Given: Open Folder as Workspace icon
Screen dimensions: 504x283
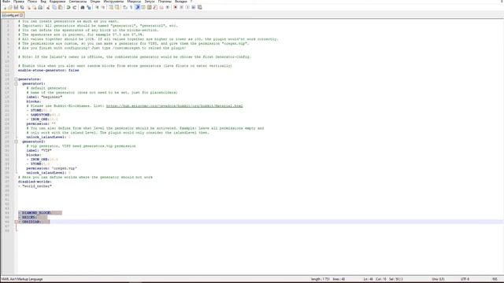Looking at the screenshot, I should click(x=161, y=7).
